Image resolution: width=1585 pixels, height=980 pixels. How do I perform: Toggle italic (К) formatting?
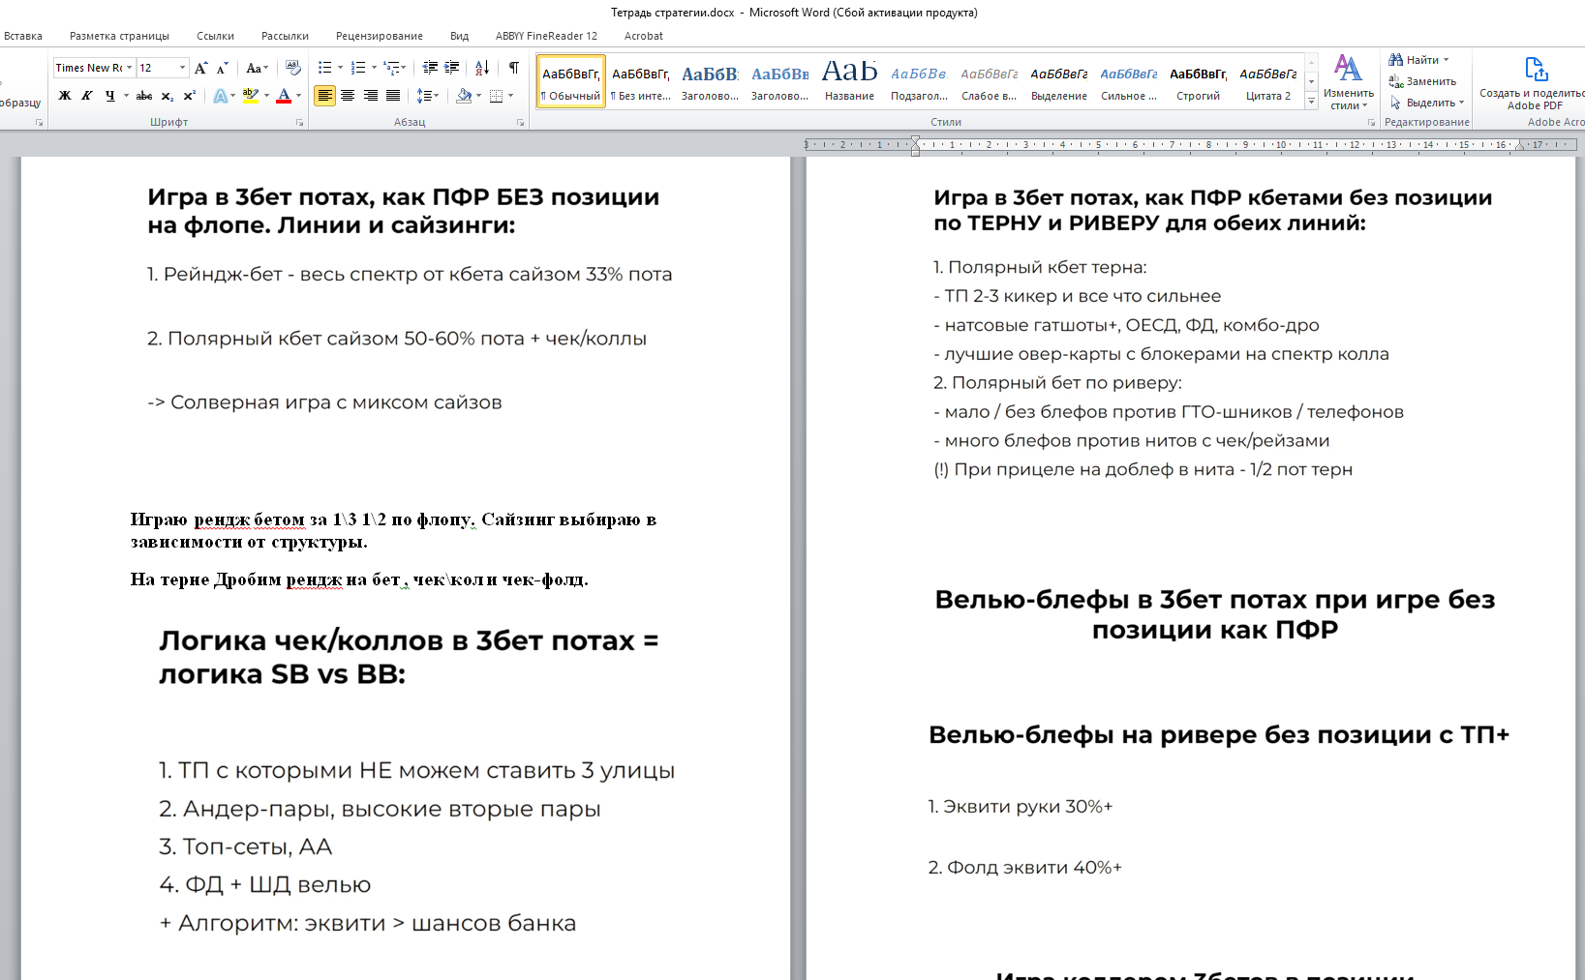87,96
